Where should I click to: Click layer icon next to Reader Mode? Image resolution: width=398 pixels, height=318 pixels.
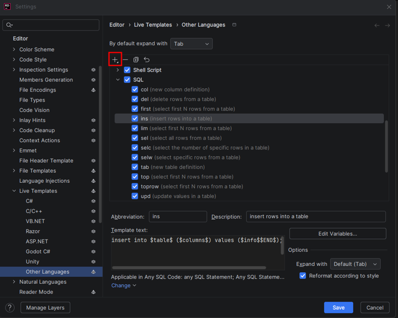[94, 292]
